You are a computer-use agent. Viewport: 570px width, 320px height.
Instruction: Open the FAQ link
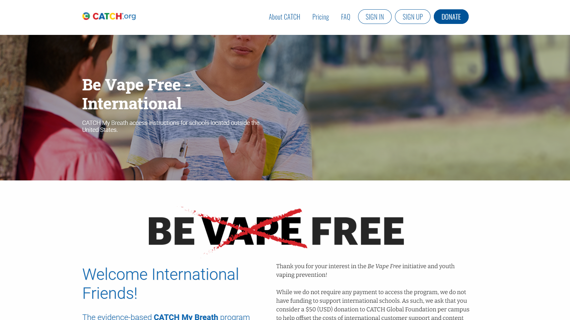(345, 17)
